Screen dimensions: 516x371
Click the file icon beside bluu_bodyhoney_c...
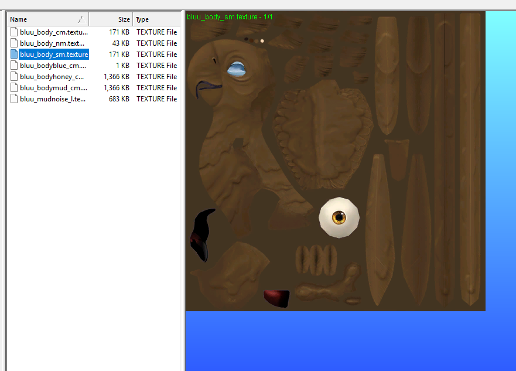click(x=14, y=77)
